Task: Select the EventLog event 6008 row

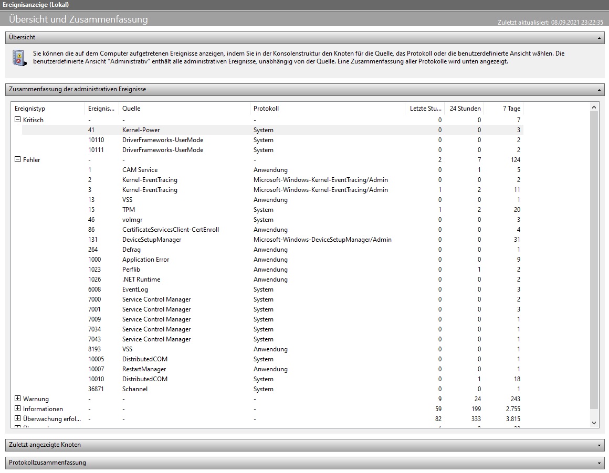Action: 272,289
